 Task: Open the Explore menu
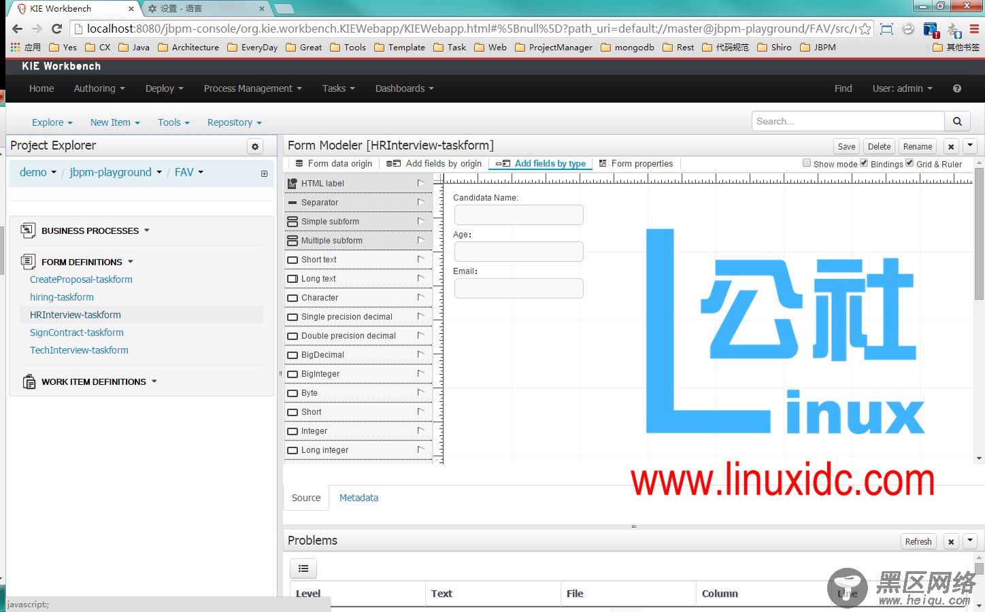tap(52, 122)
